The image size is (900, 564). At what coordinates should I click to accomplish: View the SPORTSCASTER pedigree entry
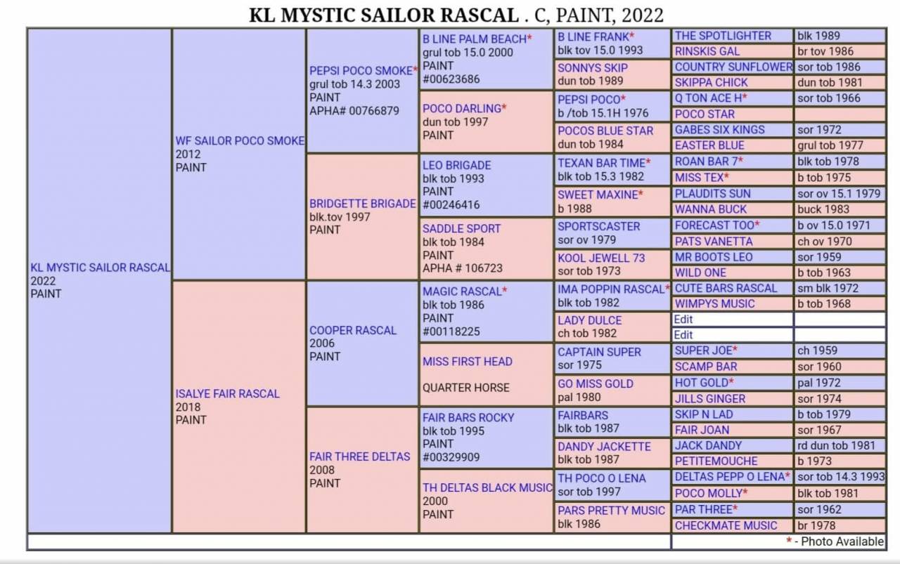pos(598,226)
